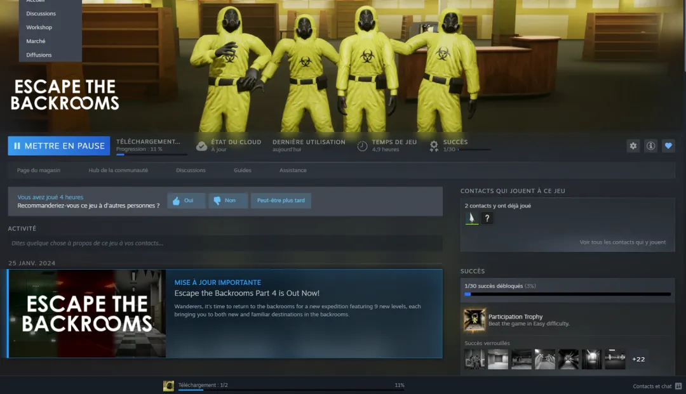
Task: Open Hub de la communauté tab
Action: 118,170
